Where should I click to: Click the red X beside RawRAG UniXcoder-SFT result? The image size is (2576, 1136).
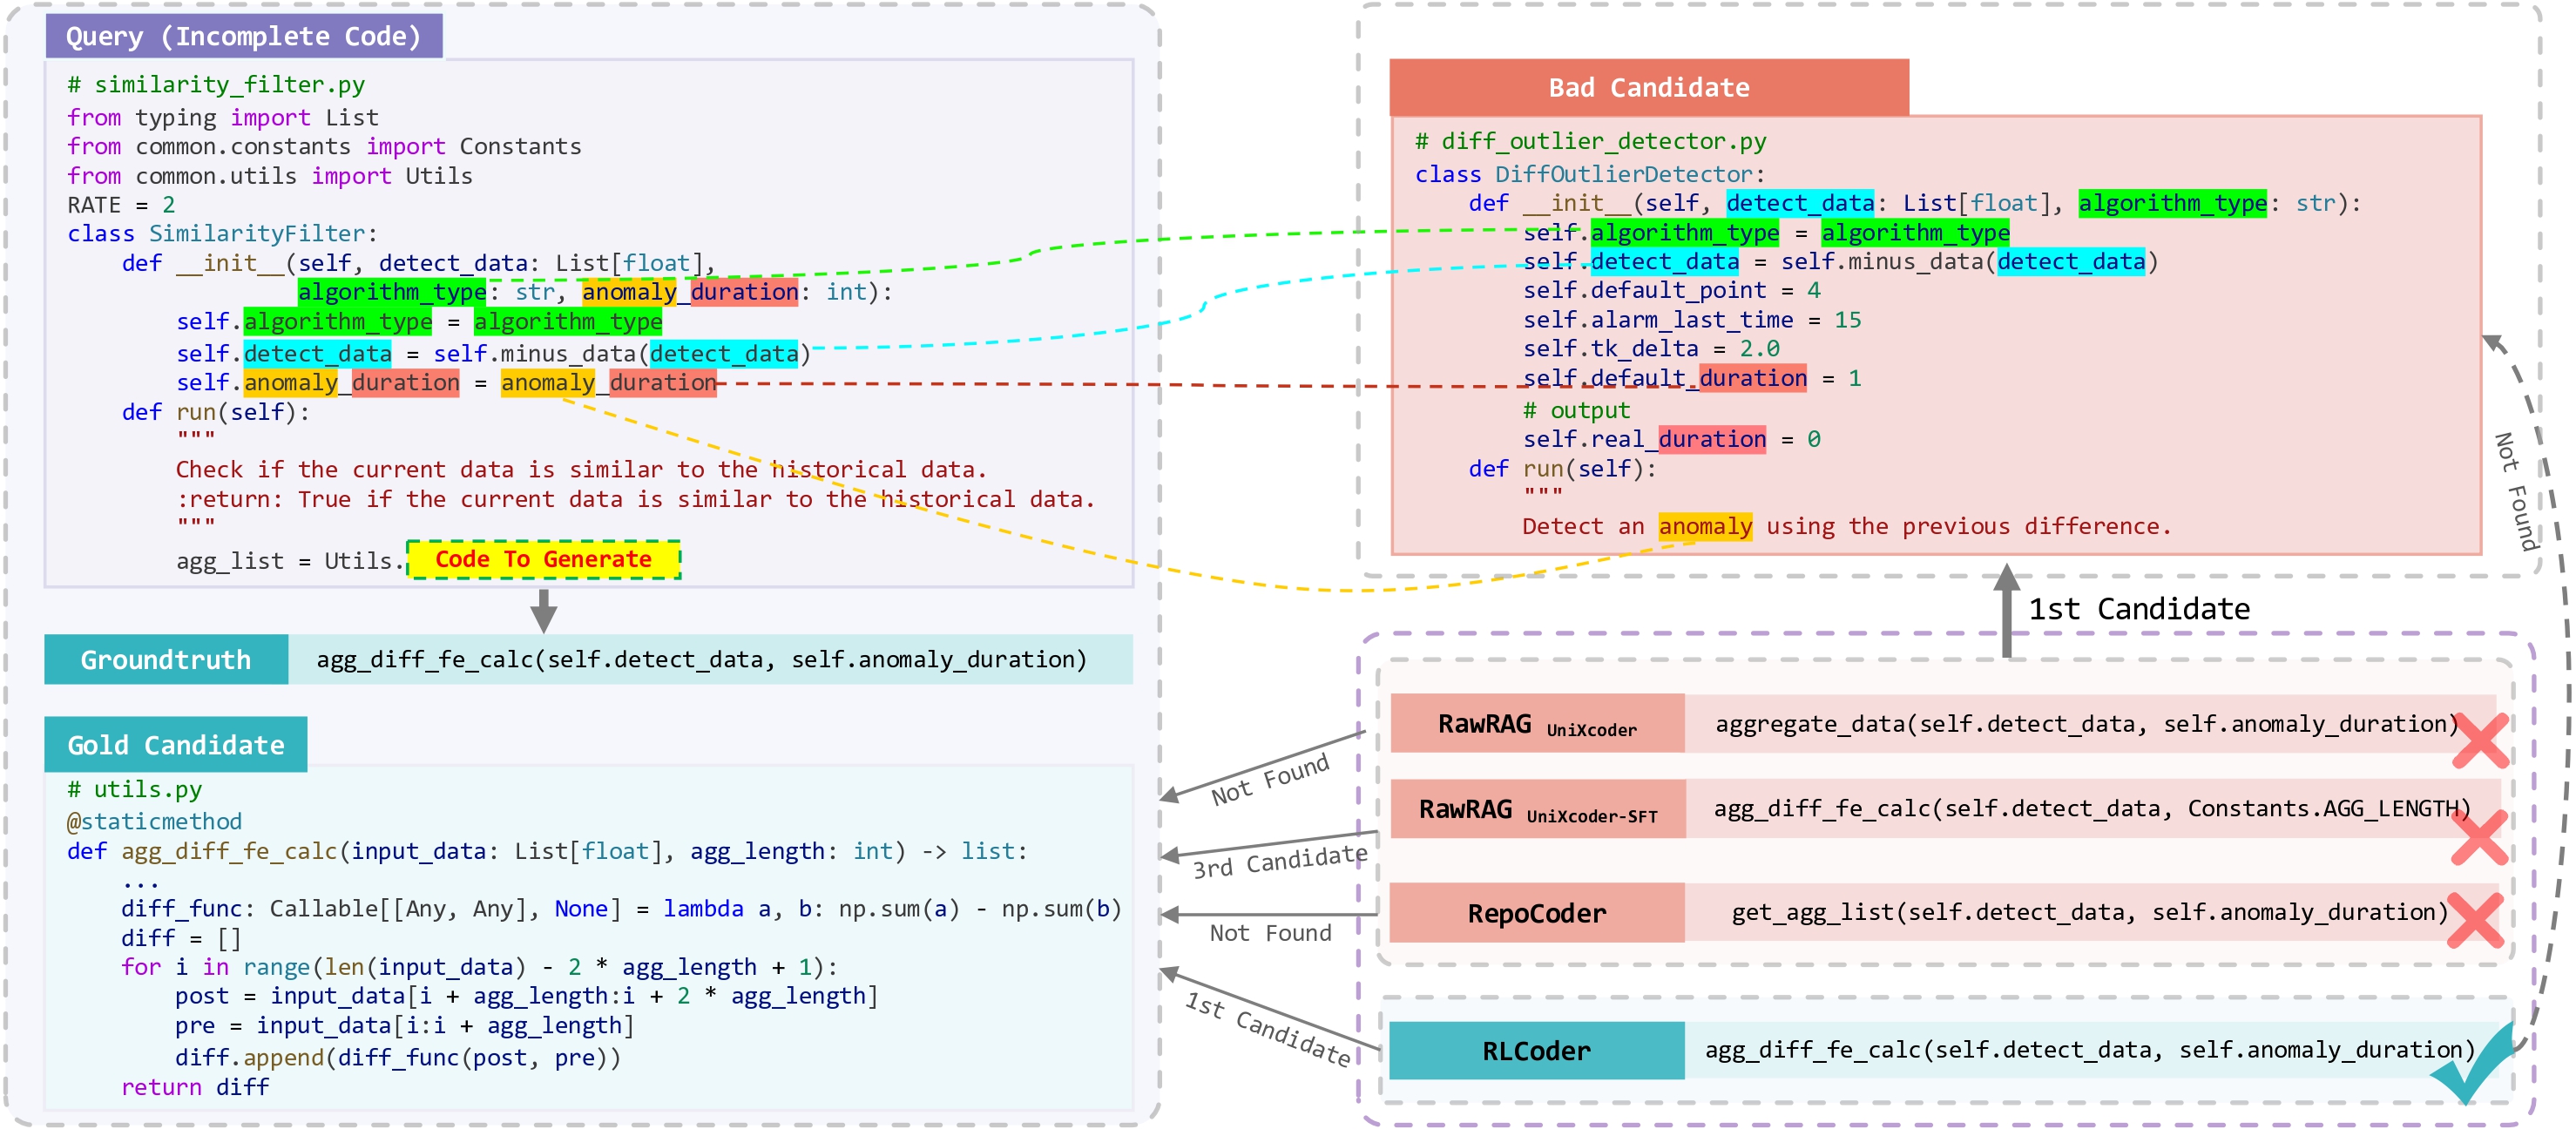[x=2479, y=836]
